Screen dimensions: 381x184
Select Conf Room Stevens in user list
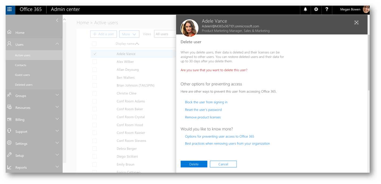(131, 141)
